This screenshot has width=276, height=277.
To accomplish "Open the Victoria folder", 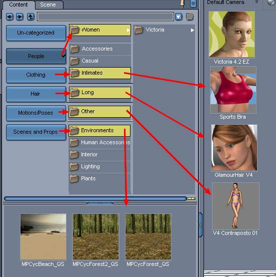I will point(164,30).
